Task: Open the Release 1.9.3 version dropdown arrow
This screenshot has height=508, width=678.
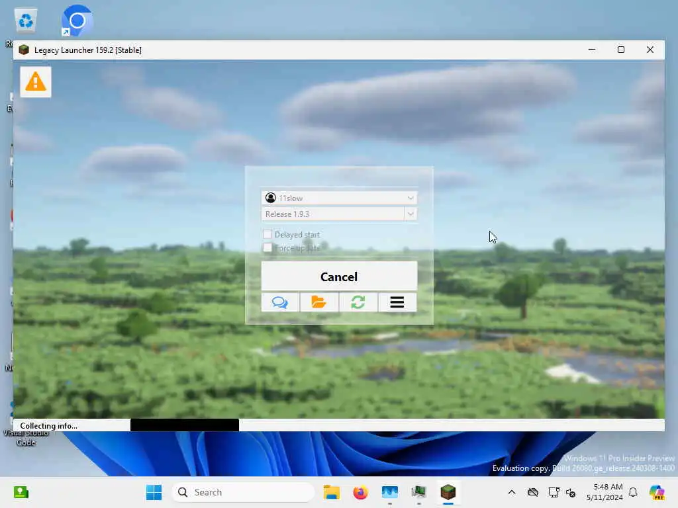Action: (x=411, y=214)
